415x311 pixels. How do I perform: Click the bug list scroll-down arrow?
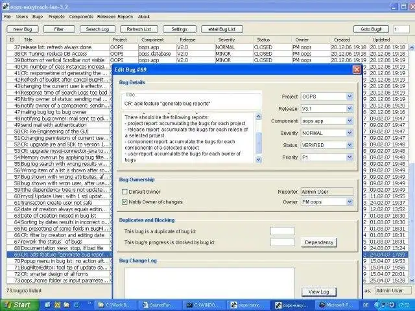412,281
